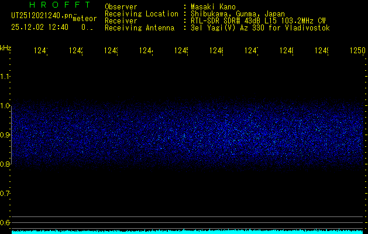This screenshot has height=234, width=368.
Task: Click the Shibukawa, Gunma, Japan location text
Action: 234,14
